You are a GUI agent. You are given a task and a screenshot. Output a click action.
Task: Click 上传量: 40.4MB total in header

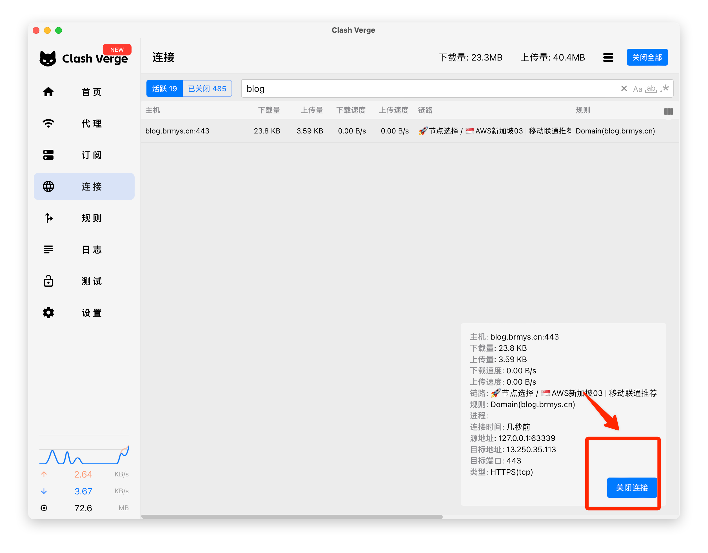(x=553, y=57)
